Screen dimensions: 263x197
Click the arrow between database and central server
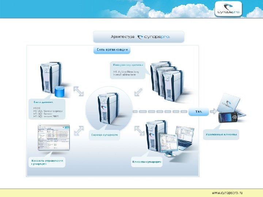pos(79,91)
